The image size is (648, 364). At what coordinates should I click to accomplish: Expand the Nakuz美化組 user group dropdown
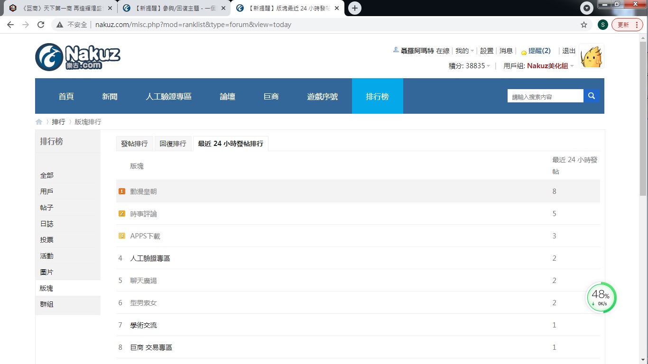(550, 66)
